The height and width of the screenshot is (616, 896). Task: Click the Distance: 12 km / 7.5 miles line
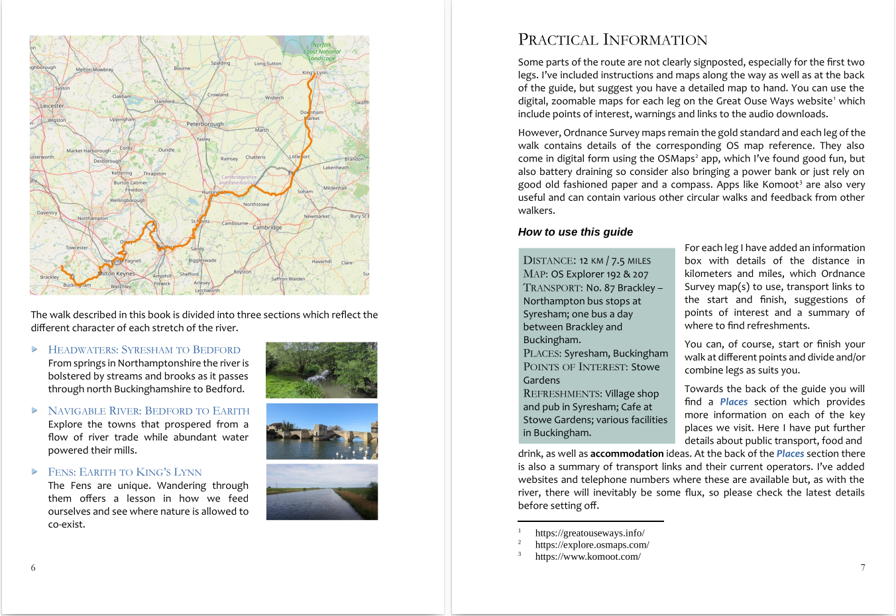pyautogui.click(x=587, y=260)
